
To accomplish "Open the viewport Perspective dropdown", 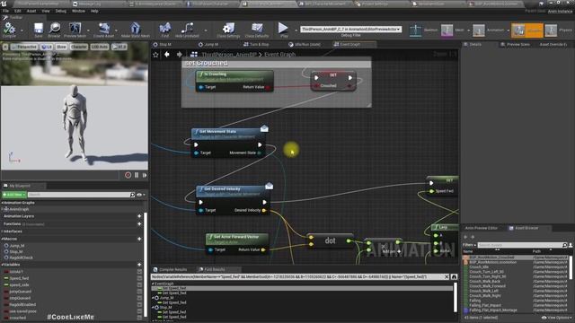I will (x=24, y=47).
